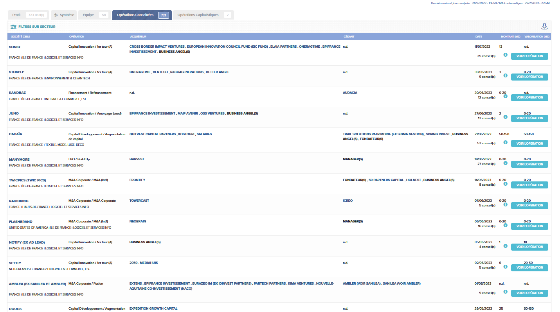The height and width of the screenshot is (312, 560).
Task: Click the info icon in the JUNO row
Action: point(505,117)
